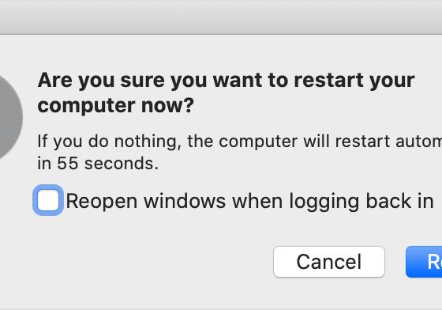
Task: Click the 'in 55 seconds' countdown text
Action: coord(98,163)
